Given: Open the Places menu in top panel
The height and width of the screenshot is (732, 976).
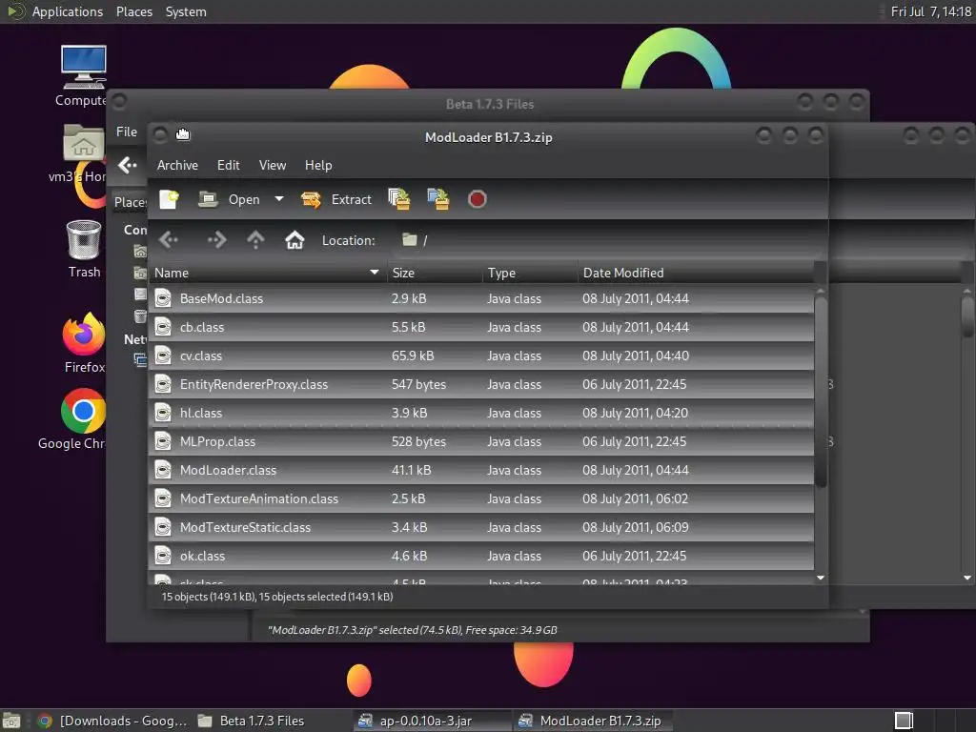Looking at the screenshot, I should click(133, 11).
